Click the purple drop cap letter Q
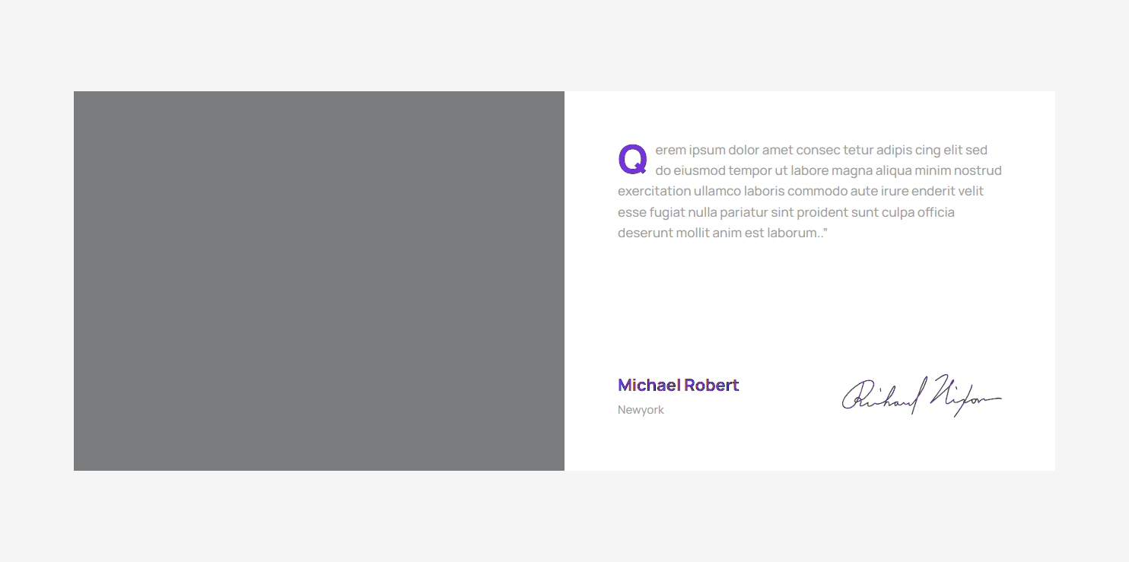This screenshot has height=562, width=1129. pos(632,159)
